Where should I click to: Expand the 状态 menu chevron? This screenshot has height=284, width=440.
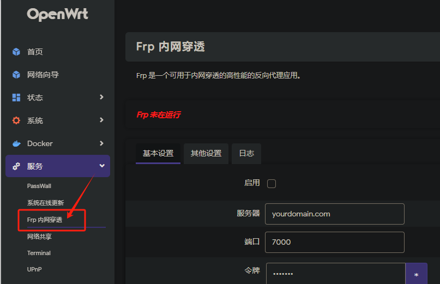point(101,97)
